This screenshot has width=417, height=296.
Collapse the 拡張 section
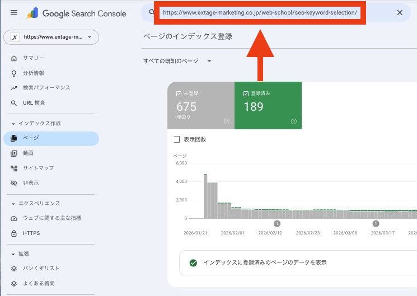pyautogui.click(x=24, y=254)
